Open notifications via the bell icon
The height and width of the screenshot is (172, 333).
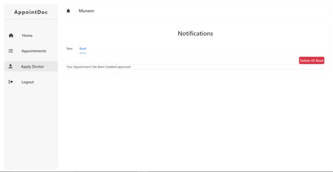(x=68, y=11)
